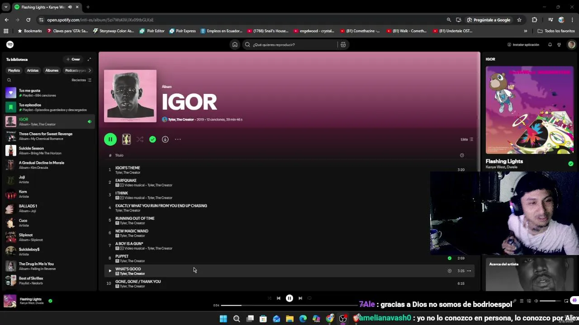Skip to previous track
579x325 pixels.
click(279, 298)
